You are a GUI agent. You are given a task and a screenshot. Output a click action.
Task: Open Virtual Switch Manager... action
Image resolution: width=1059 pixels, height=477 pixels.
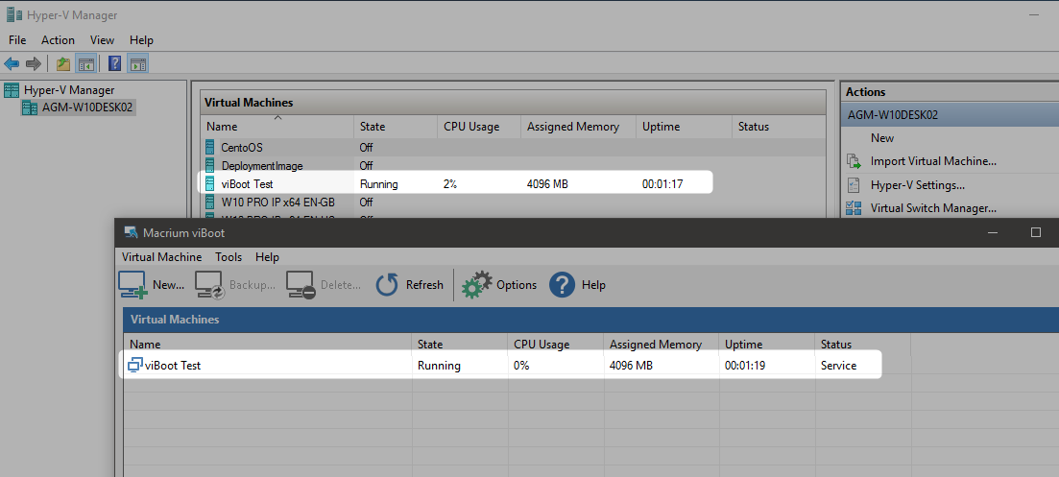coord(933,208)
